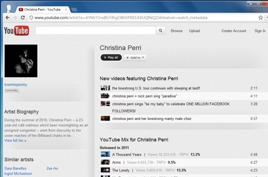Open thumbnail for lovestrong U.S. tour video
The height and width of the screenshot is (177, 268).
(105, 88)
